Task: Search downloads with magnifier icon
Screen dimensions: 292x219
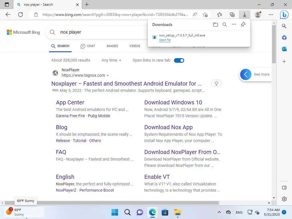Action: (x=225, y=25)
